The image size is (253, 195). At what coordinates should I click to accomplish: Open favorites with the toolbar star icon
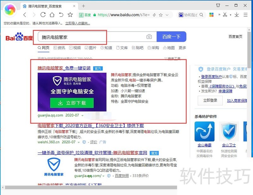pyautogui.click(x=70, y=15)
